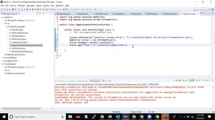This screenshot has width=215, height=120.
Task: Switch to the Java perspective icon
Action: click(213, 9)
